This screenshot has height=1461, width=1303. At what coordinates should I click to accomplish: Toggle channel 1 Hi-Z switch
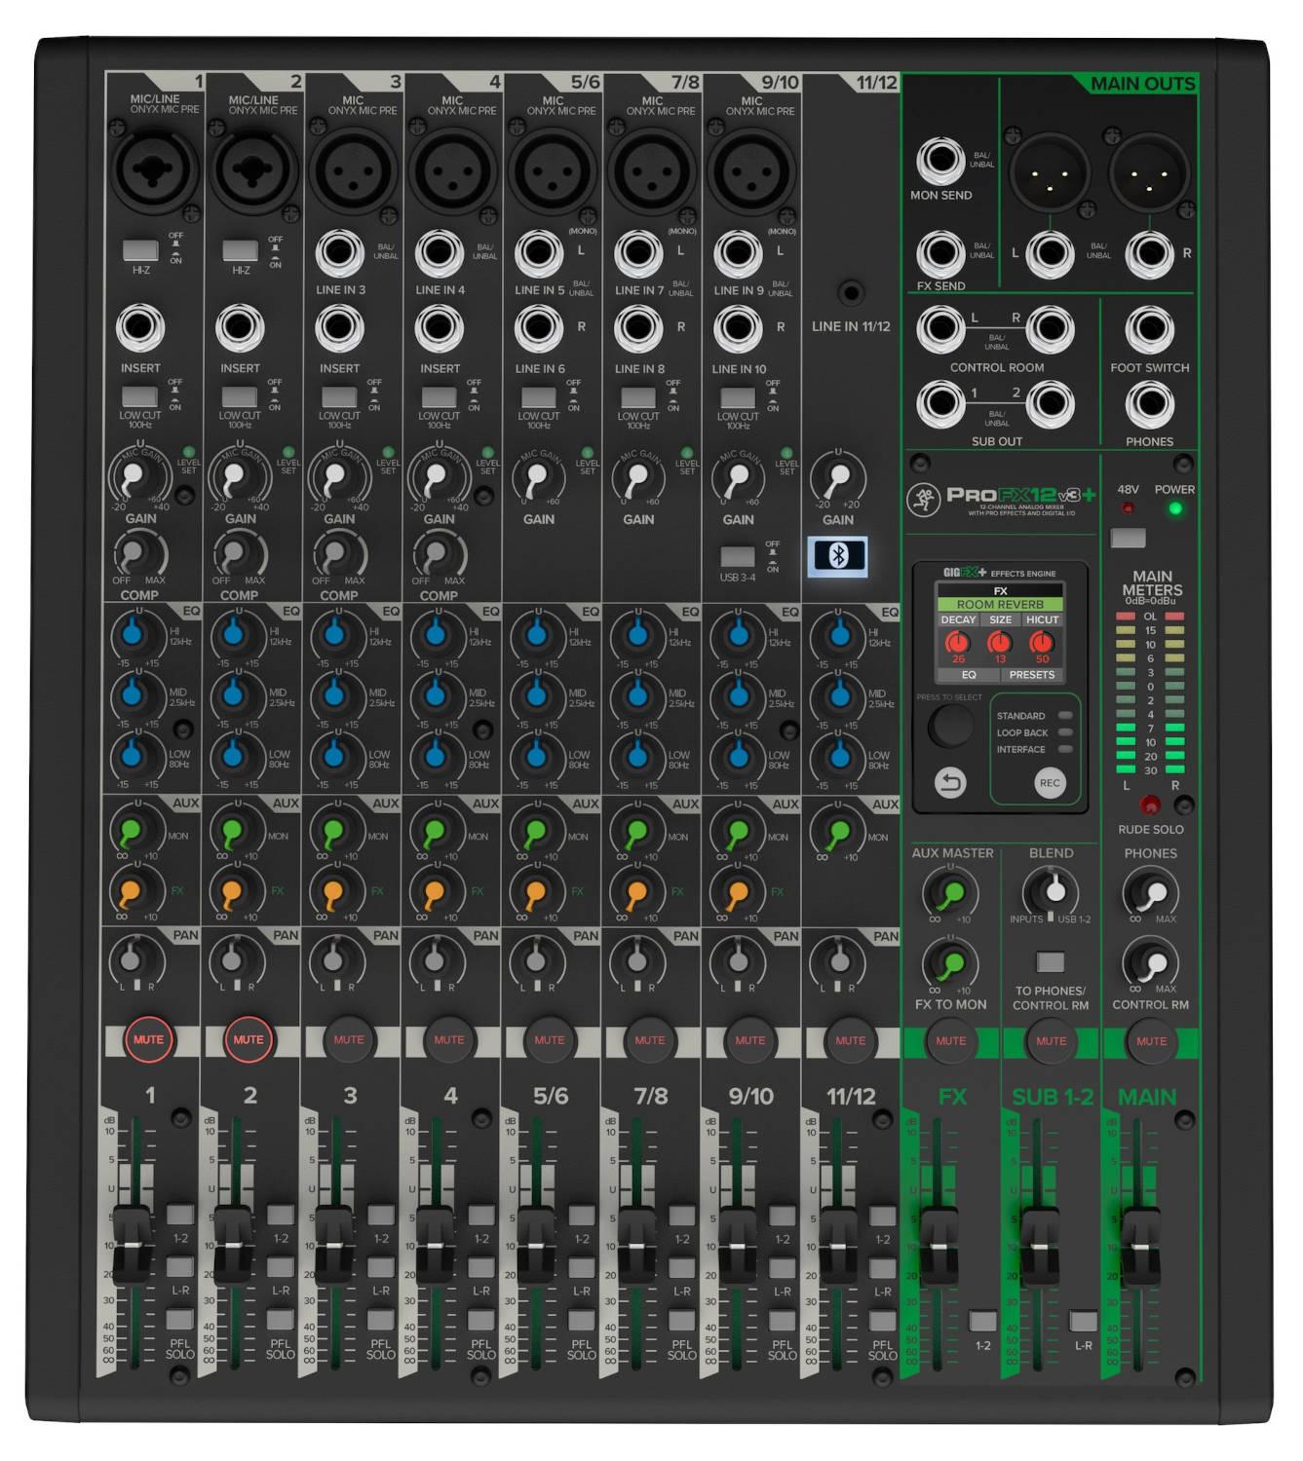140,250
